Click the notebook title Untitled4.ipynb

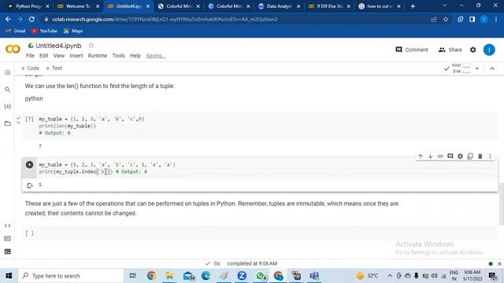[x=58, y=46]
